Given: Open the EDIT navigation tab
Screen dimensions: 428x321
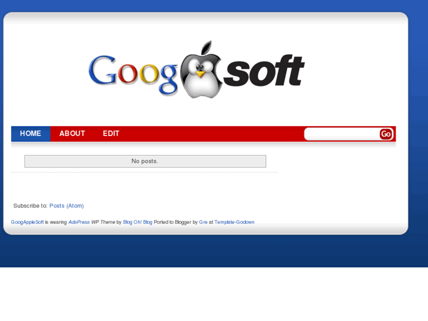Looking at the screenshot, I should [x=111, y=134].
